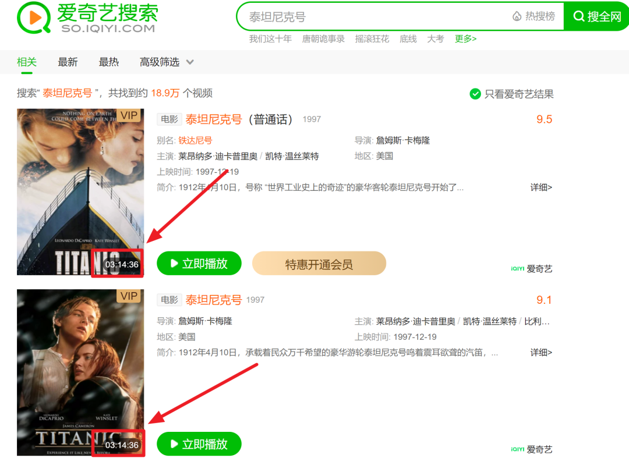Expand details of the second movie synopsis

pyautogui.click(x=541, y=352)
